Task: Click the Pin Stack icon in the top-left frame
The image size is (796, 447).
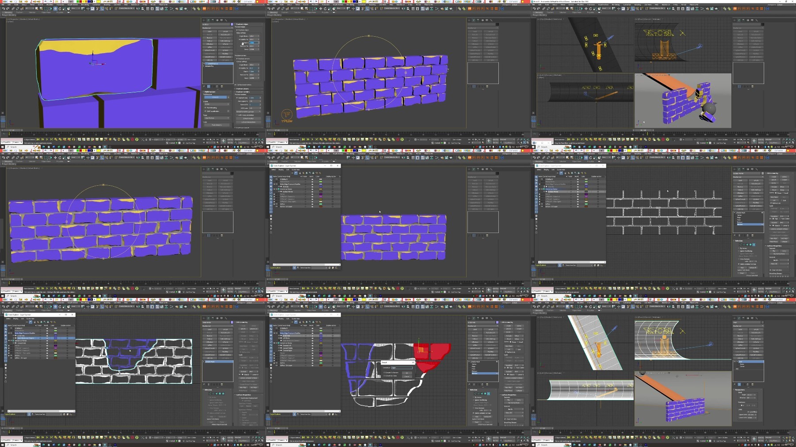Action: (205, 86)
